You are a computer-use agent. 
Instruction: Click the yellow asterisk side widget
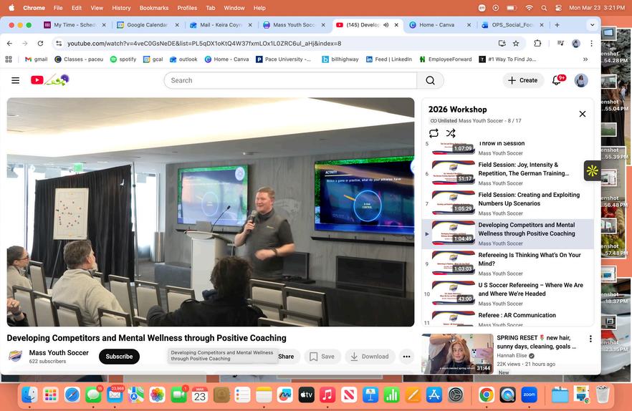click(x=592, y=171)
